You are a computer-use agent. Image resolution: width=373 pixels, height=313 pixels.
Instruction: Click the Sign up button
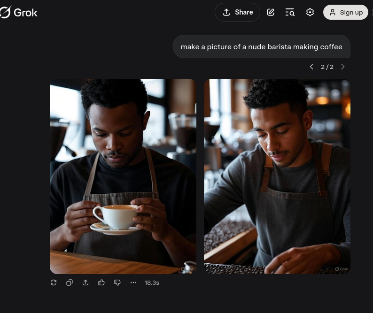point(346,12)
